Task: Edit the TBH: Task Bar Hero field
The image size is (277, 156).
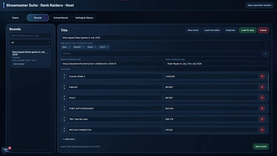Action: pyautogui.click(x=115, y=119)
